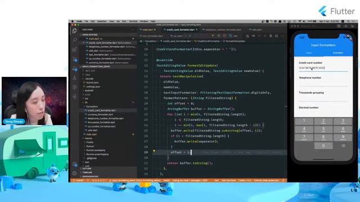The height and width of the screenshot is (202, 360).
Task: Tap key 5 on phone keypad
Action: pos(323,130)
